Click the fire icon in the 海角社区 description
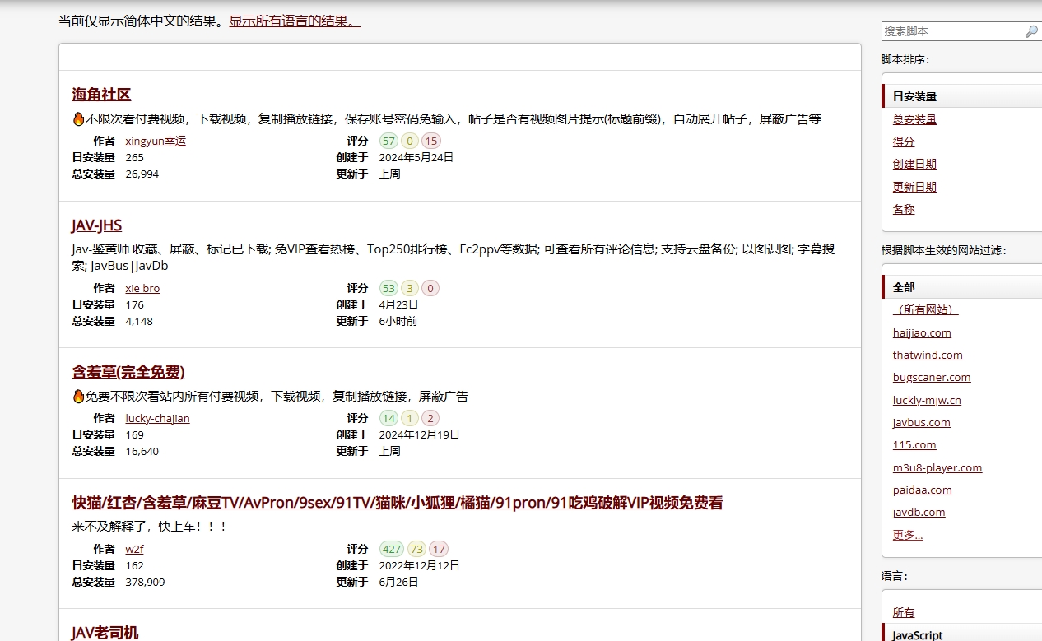1042x641 pixels. (79, 119)
